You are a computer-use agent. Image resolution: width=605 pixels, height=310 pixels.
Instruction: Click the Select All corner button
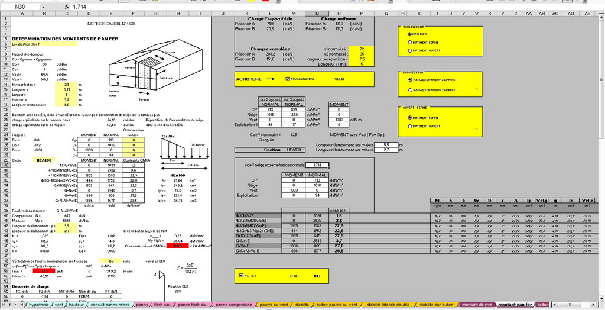click(x=5, y=14)
